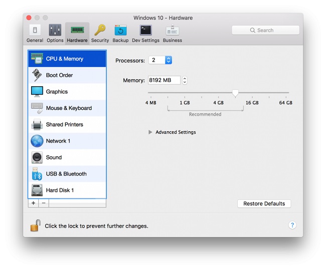Open help with the question mark button
Screen dimensions: 326x270
tap(292, 225)
